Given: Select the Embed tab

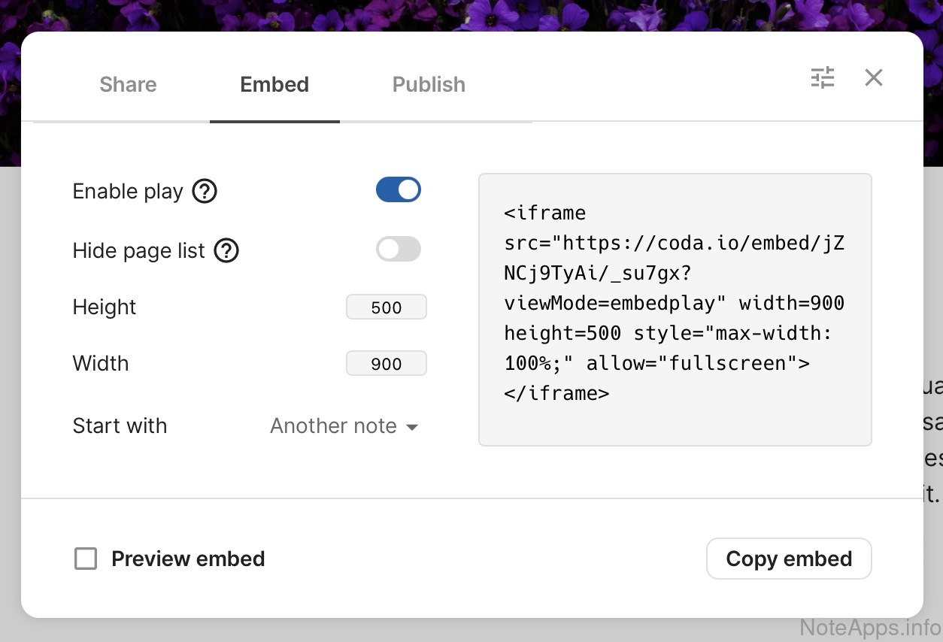Looking at the screenshot, I should [x=274, y=84].
